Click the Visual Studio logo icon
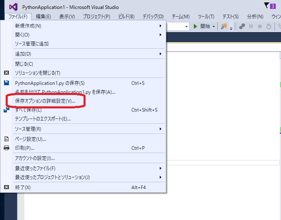 click(x=13, y=7)
